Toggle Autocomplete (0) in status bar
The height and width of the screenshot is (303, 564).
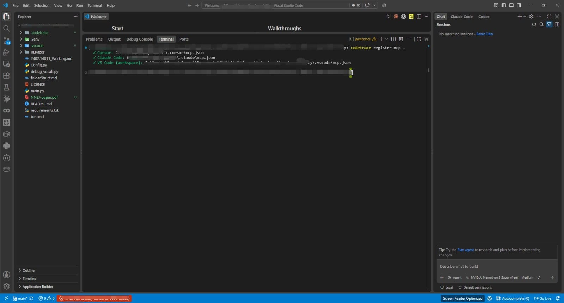[513, 298]
